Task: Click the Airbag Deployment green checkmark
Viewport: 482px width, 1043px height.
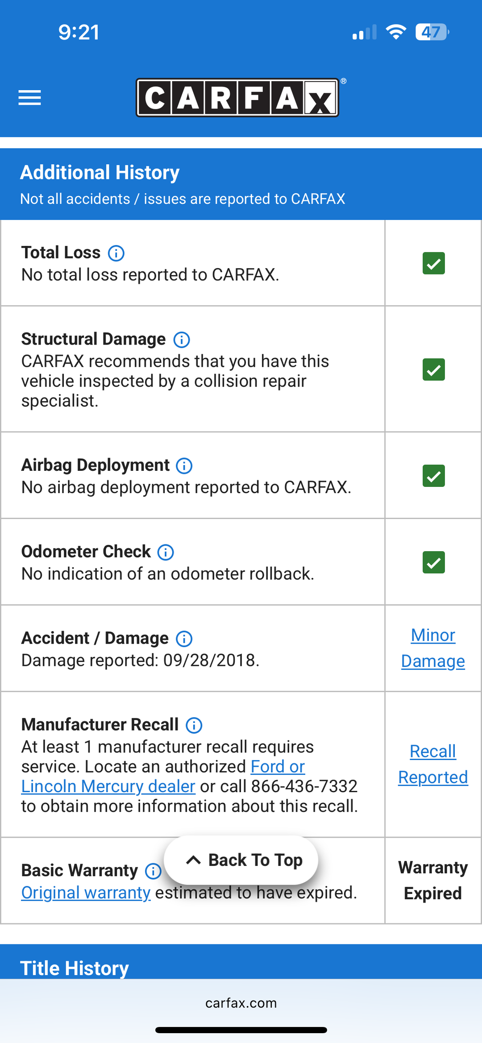Action: click(x=433, y=475)
